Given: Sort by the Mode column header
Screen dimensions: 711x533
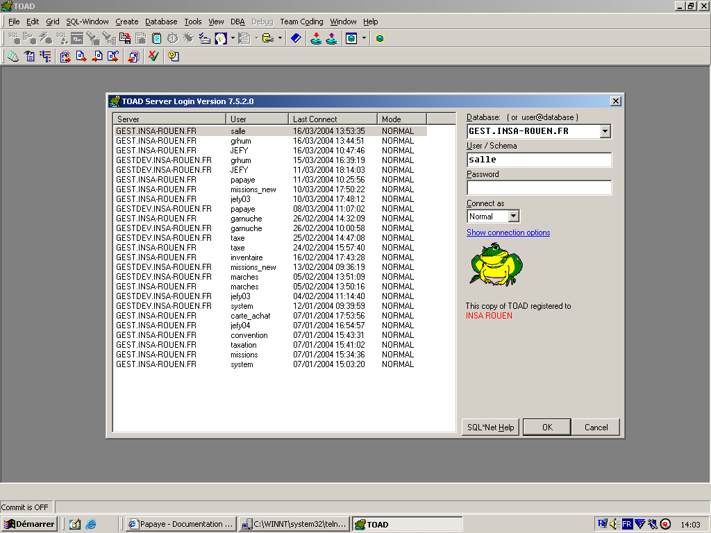Looking at the screenshot, I should (x=402, y=119).
